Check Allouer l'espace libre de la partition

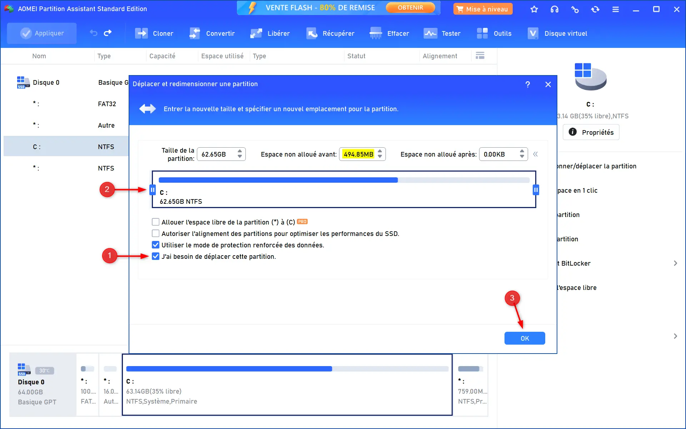click(155, 222)
